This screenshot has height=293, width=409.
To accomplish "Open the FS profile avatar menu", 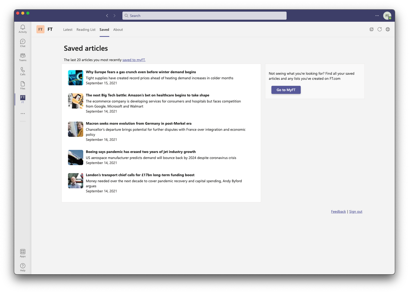I will 387,16.
